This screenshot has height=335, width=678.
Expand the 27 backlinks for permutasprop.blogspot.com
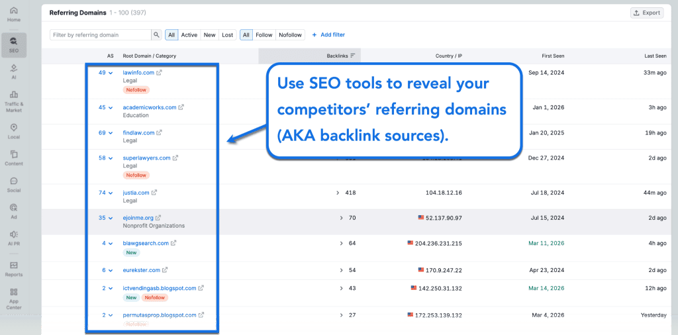coord(341,315)
